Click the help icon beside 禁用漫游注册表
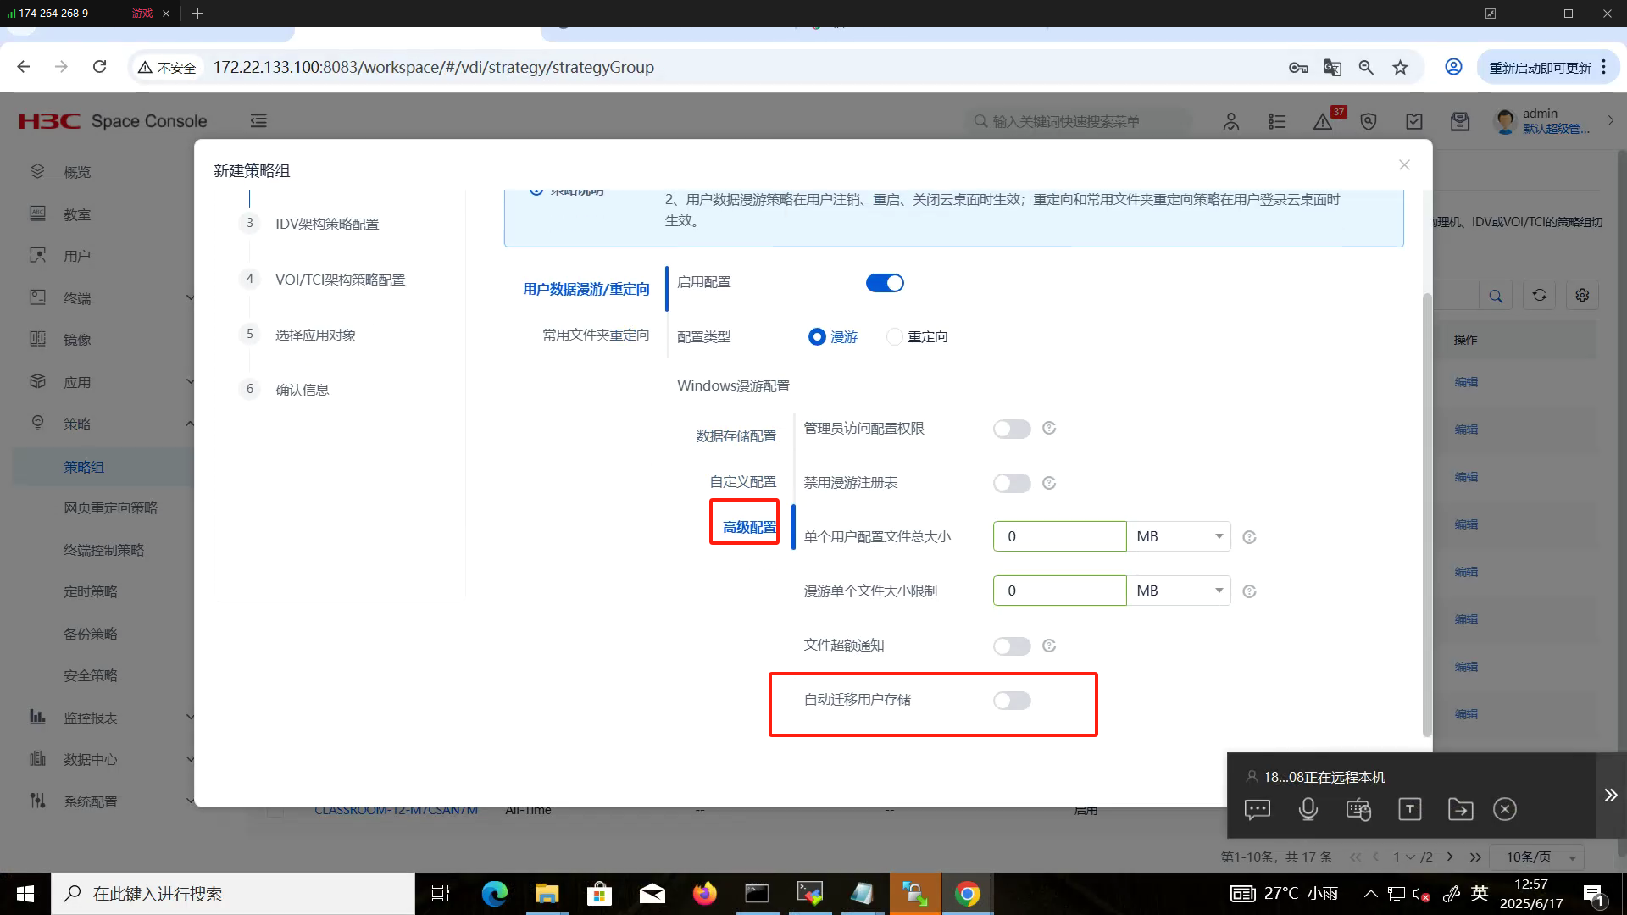 [x=1049, y=483]
